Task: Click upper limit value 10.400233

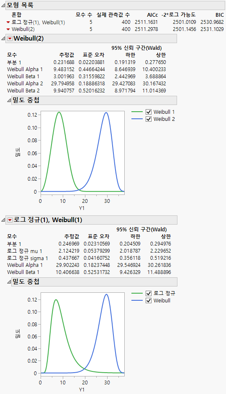Action: coord(154,69)
